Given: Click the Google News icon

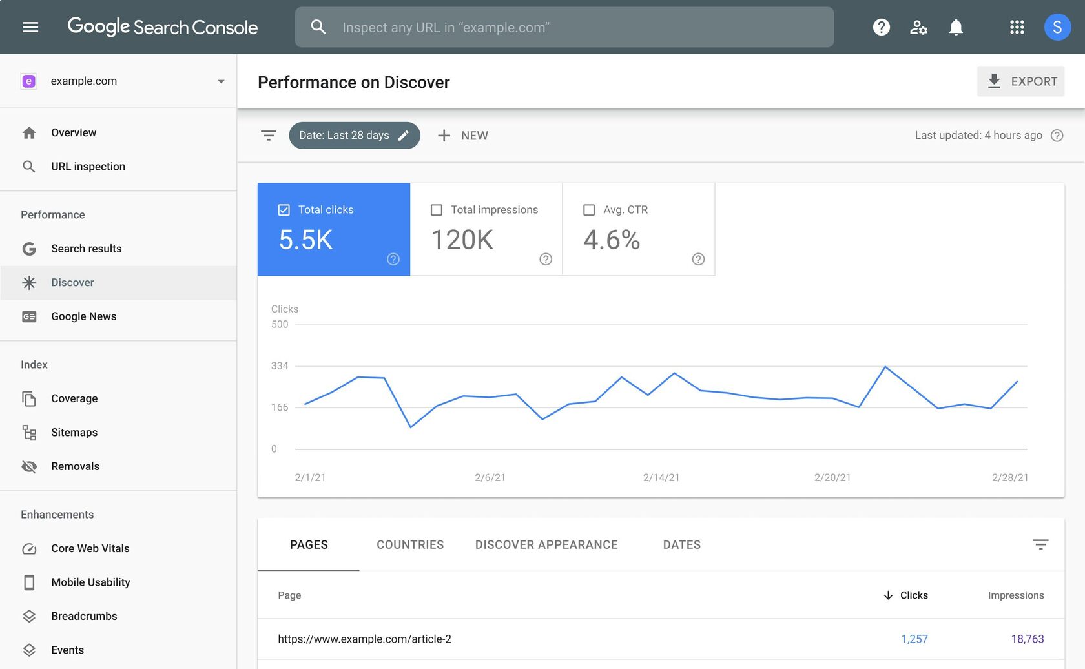Looking at the screenshot, I should (29, 316).
